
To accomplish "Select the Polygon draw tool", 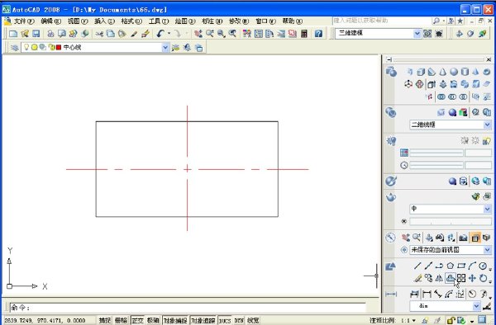I will (x=451, y=266).
